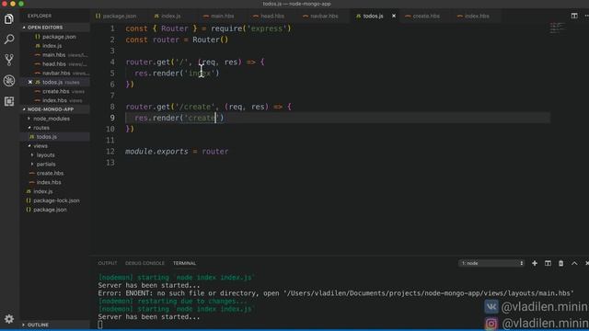The image size is (589, 331).
Task: Click 'express' string on line 1
Action: tap(267, 29)
